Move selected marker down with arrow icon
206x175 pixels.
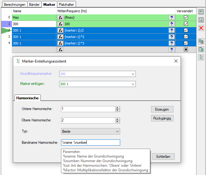tap(201, 20)
